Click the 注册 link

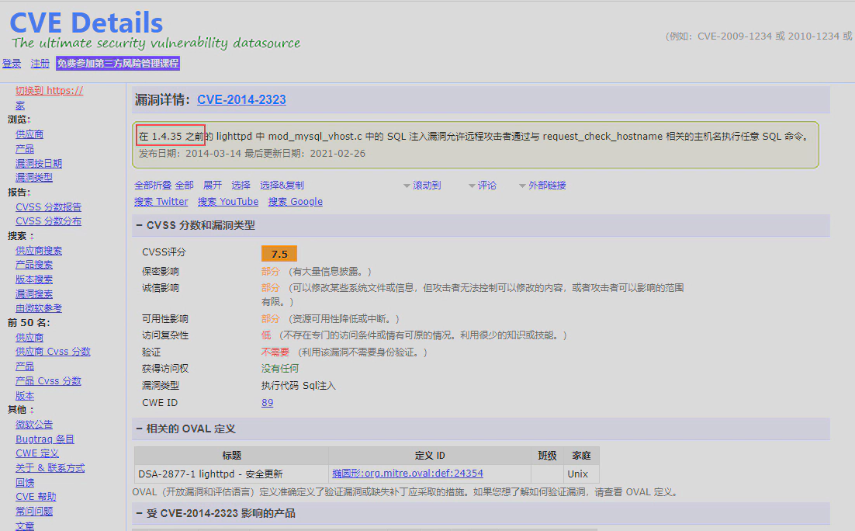40,64
